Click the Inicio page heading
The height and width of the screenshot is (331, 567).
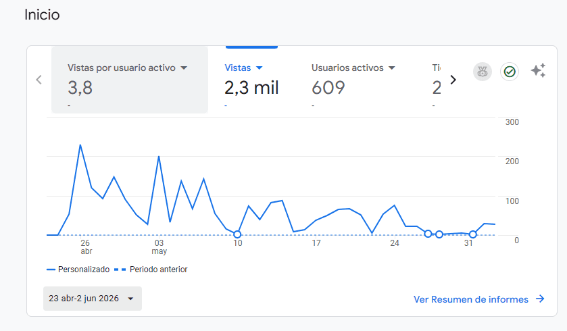(x=42, y=15)
